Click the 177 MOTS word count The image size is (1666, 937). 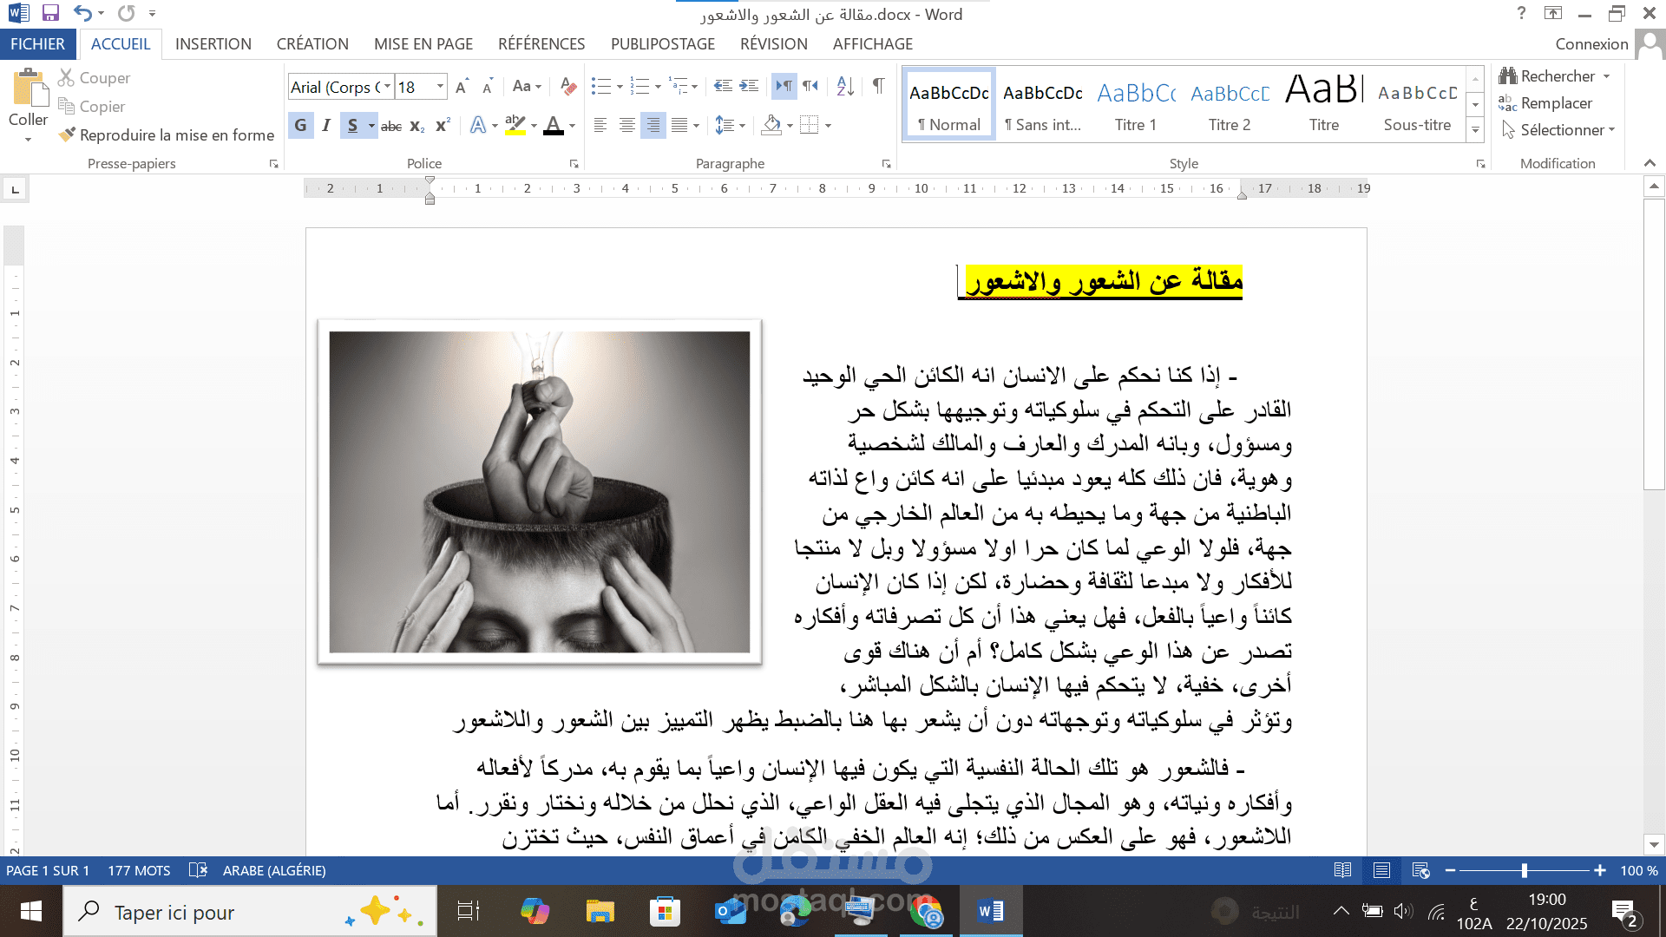139,870
